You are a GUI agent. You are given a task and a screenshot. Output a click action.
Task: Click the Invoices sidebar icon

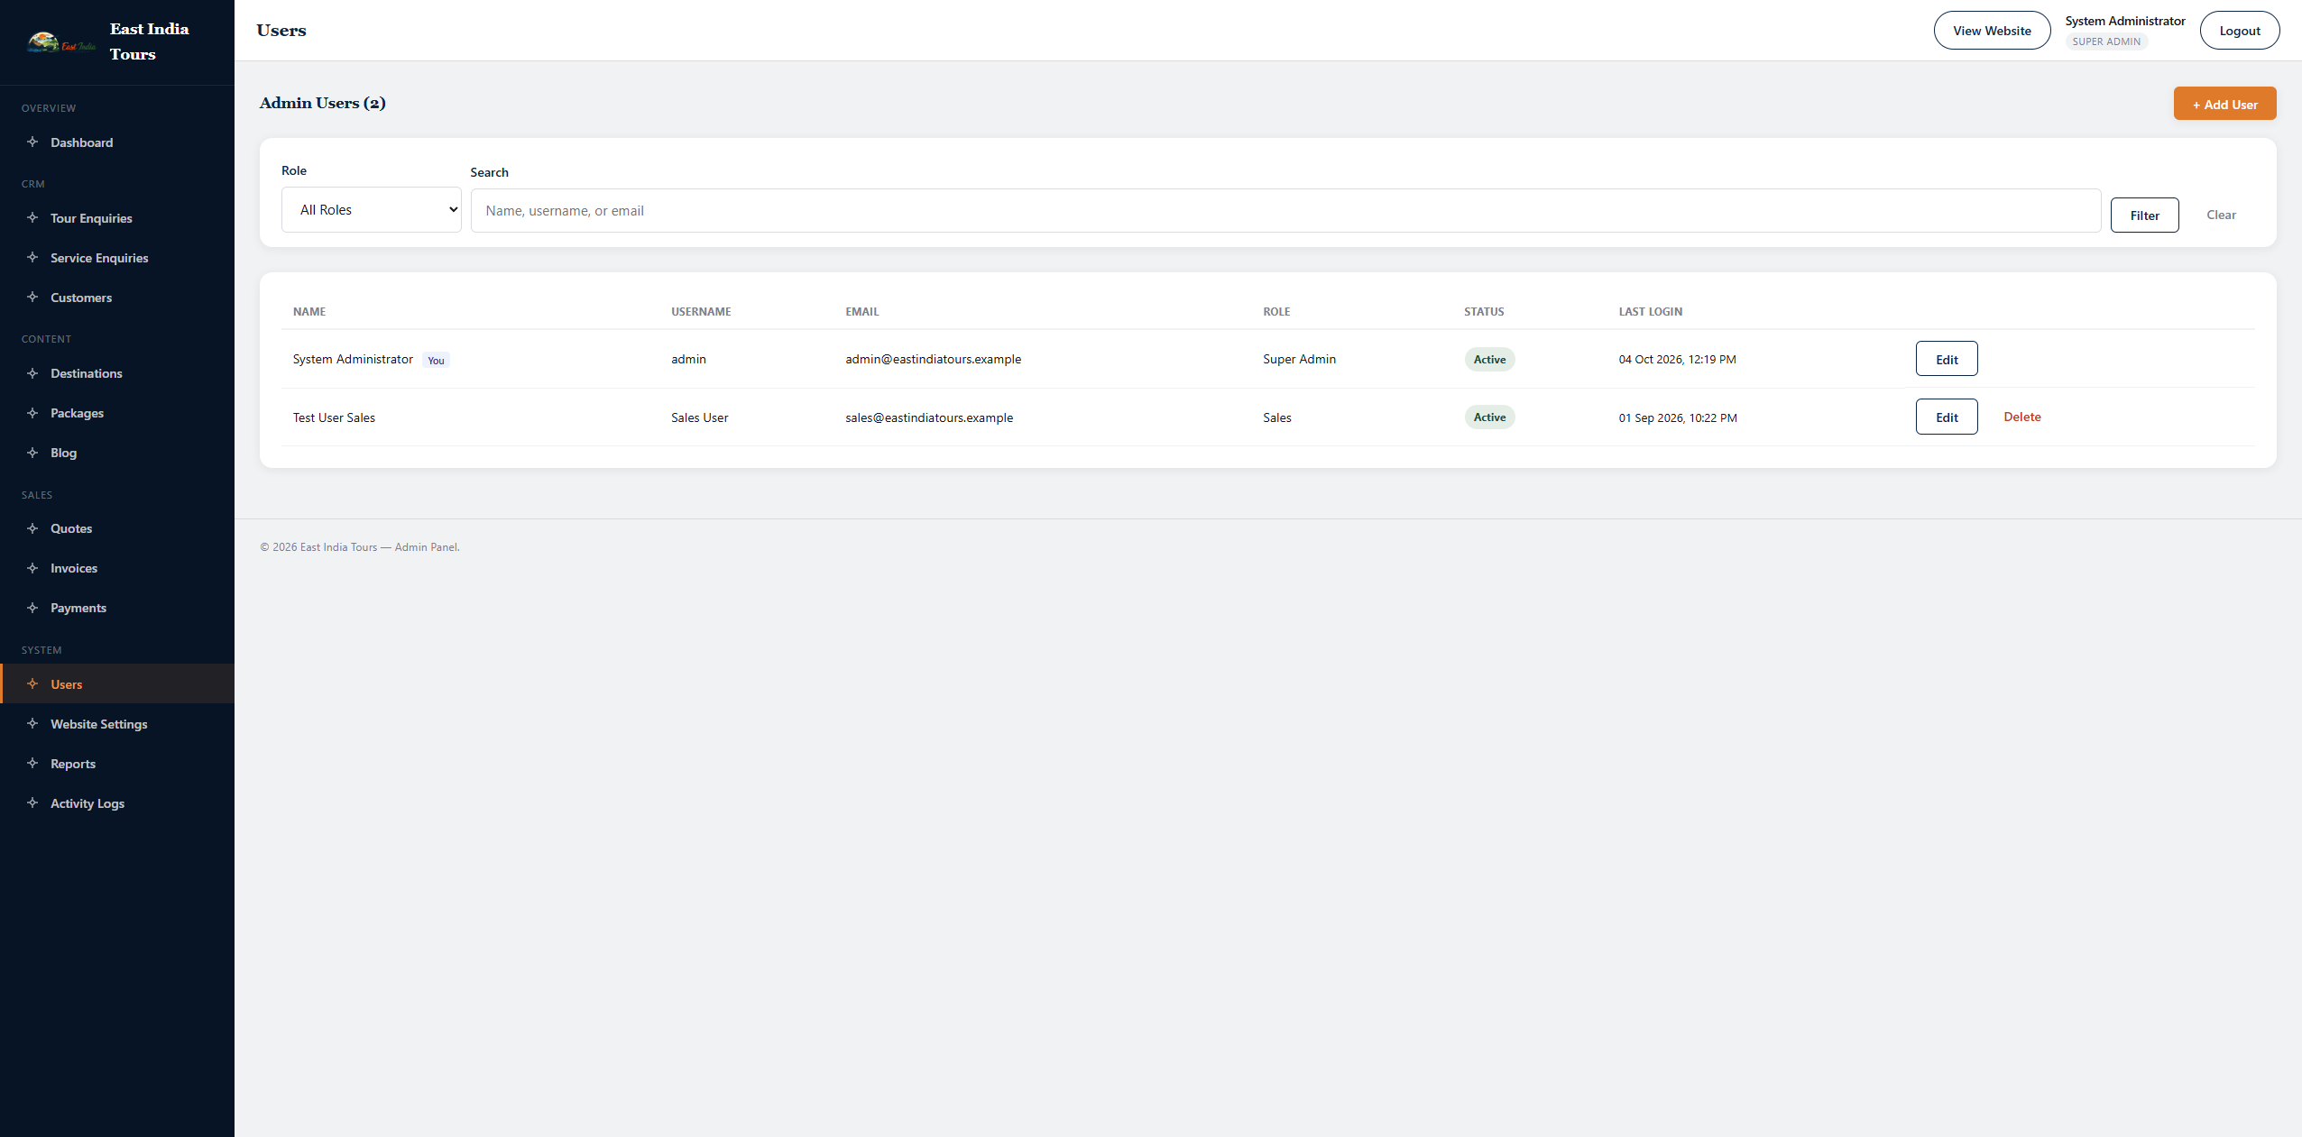[x=32, y=568]
